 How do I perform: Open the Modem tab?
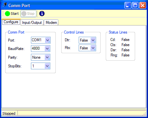point(51,23)
